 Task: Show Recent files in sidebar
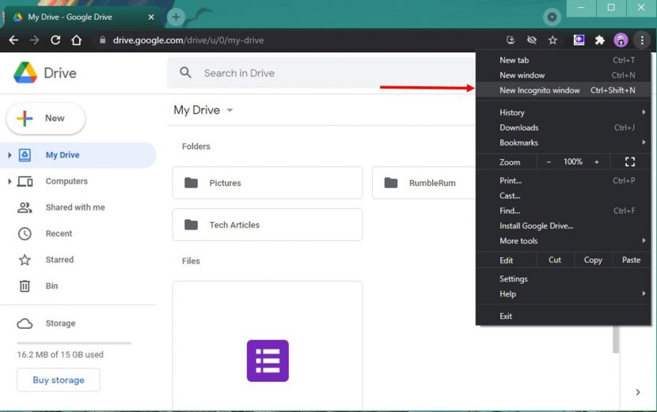click(59, 233)
